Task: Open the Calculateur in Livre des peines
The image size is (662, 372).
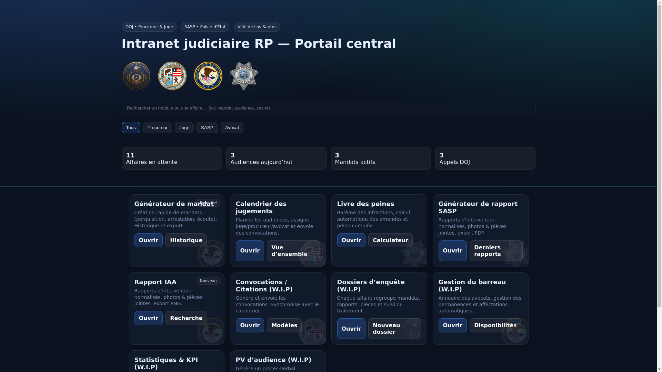Action: [390, 240]
